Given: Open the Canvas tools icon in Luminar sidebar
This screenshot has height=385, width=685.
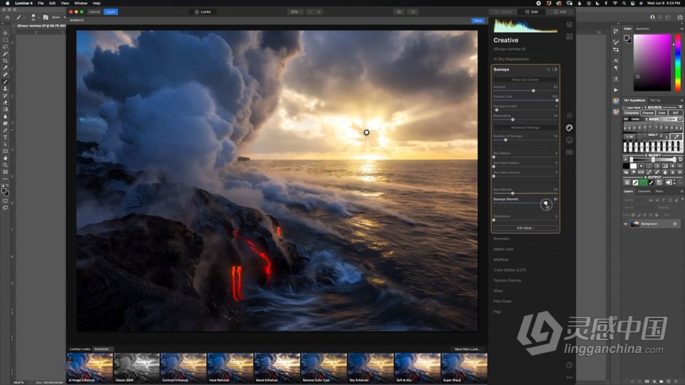Looking at the screenshot, I should (569, 36).
